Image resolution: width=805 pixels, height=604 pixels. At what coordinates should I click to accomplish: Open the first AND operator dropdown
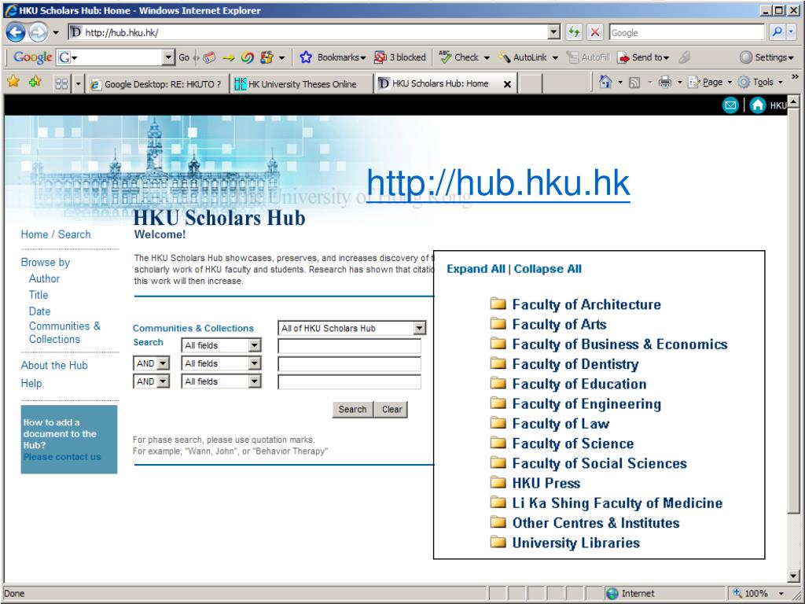(163, 363)
